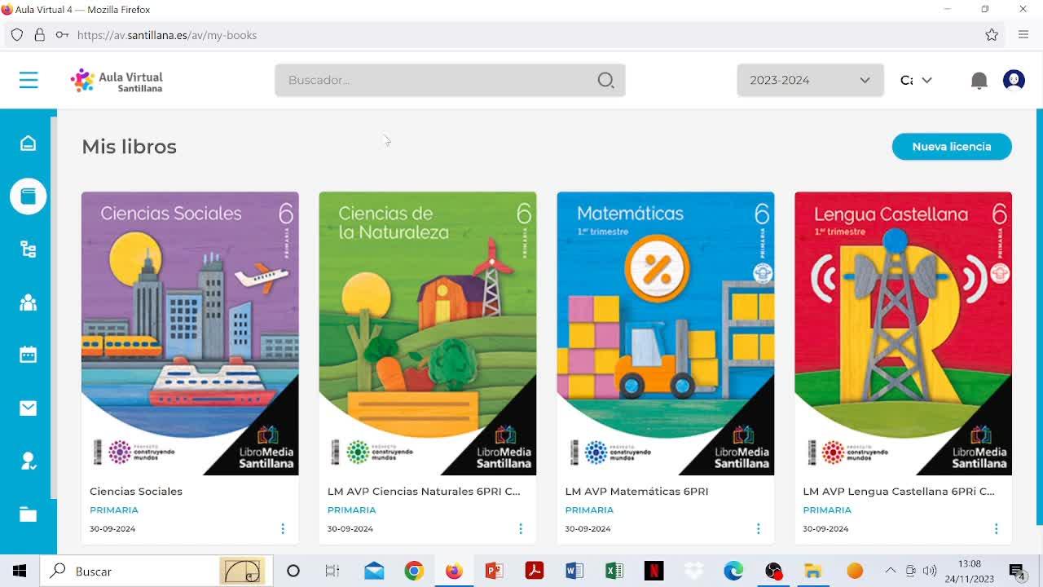Click PRIMARIA label under LM AVP Matemáticas
The height and width of the screenshot is (587, 1043).
[589, 510]
